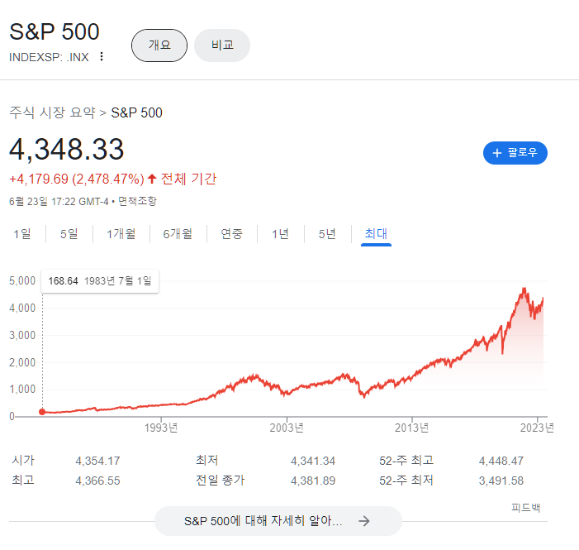
Task: Click the INDEXSP: .INX ticker text
Action: 49,57
